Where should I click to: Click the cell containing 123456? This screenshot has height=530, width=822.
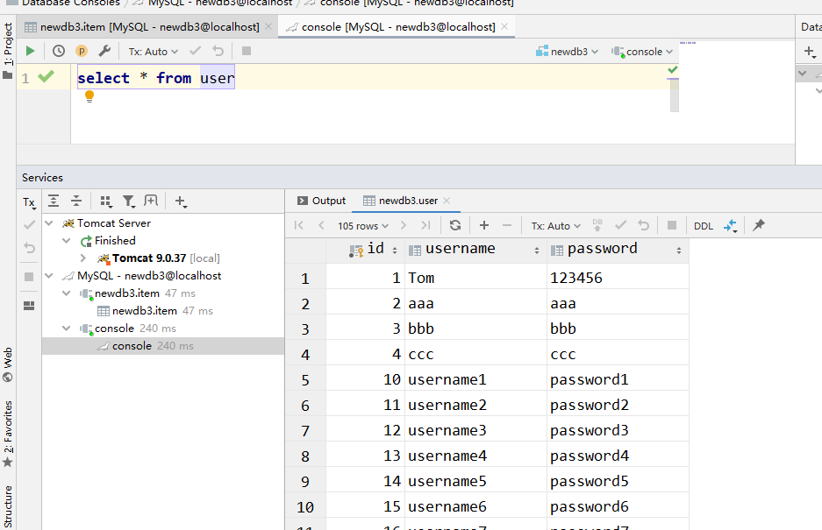tap(618, 278)
